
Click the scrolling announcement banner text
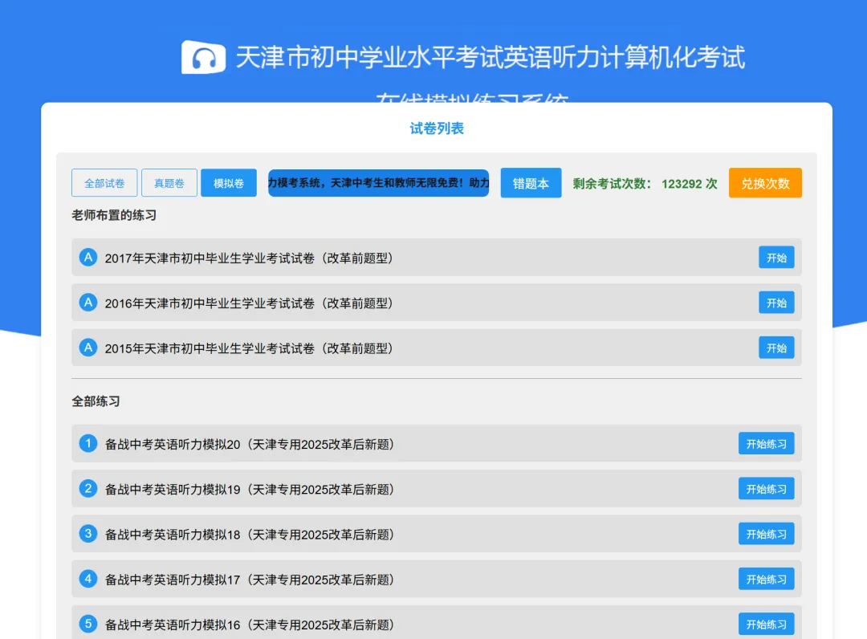pos(377,182)
